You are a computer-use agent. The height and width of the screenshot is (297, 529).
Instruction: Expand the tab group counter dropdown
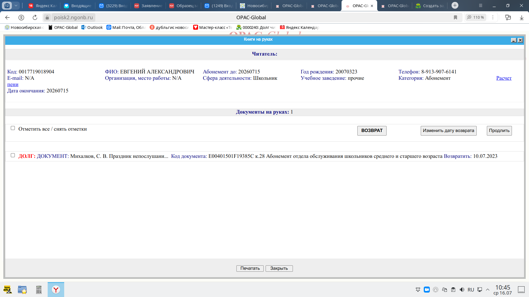[x=16, y=5]
